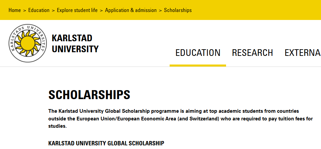Image resolution: width=321 pixels, height=149 pixels.
Task: Click the word 'studies.' ending the paragraph
Action: point(57,126)
